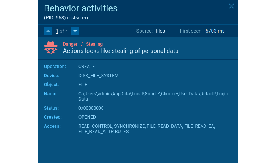Click the OPENED created value
This screenshot has width=276, height=163.
tap(87, 117)
